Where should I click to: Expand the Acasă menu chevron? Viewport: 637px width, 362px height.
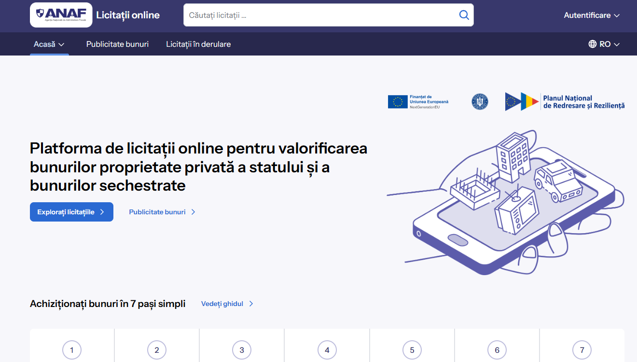tap(62, 44)
